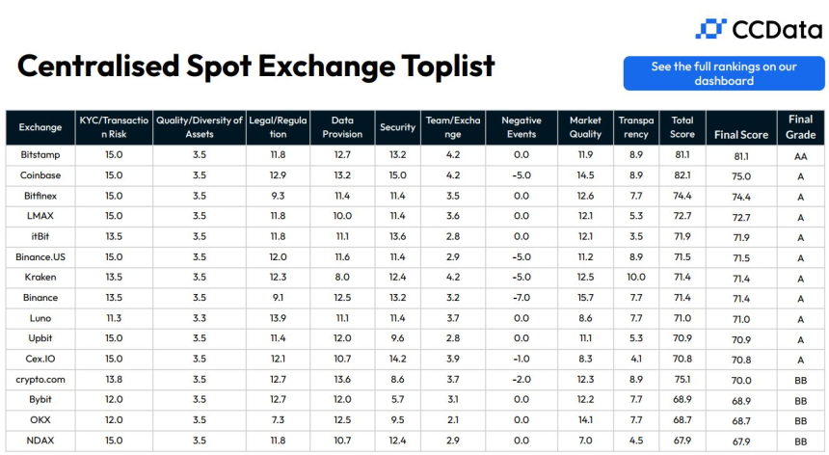
Task: Select the NDAX exchange name
Action: pos(40,440)
